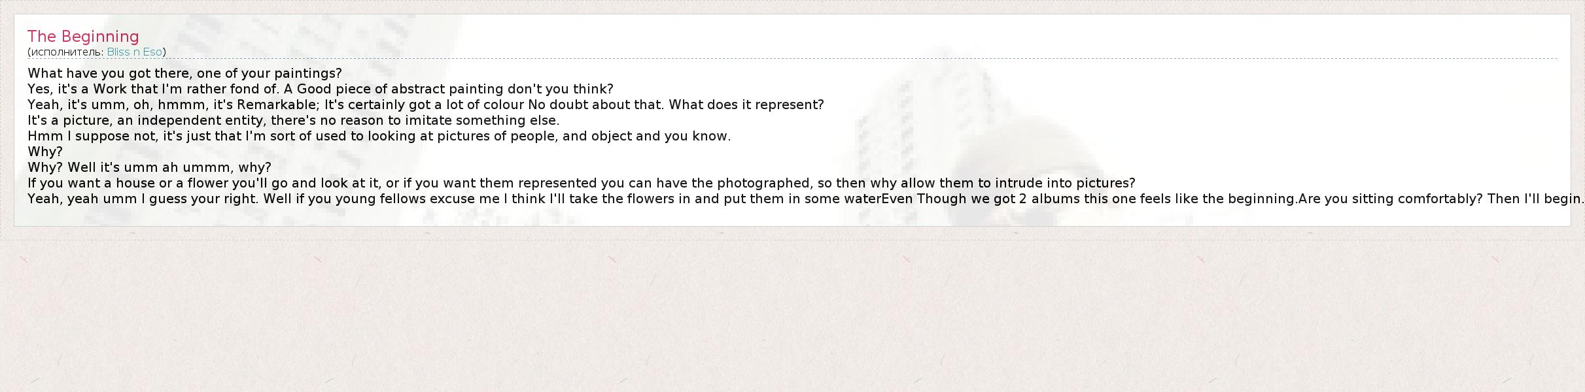Click the line "Why? Well it's umm ah ummm"
This screenshot has height=392, width=1585.
click(x=149, y=168)
